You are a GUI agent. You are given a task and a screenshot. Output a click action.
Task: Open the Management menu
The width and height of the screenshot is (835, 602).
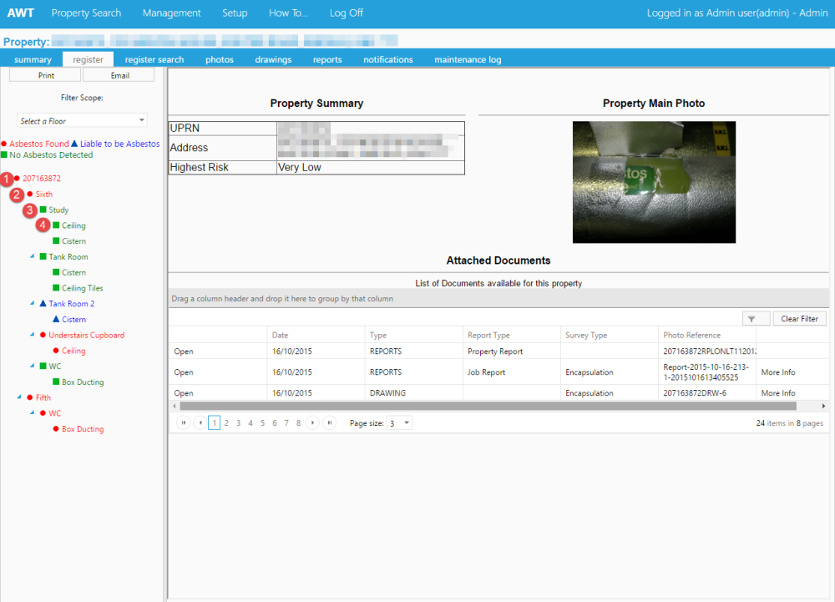pos(171,12)
